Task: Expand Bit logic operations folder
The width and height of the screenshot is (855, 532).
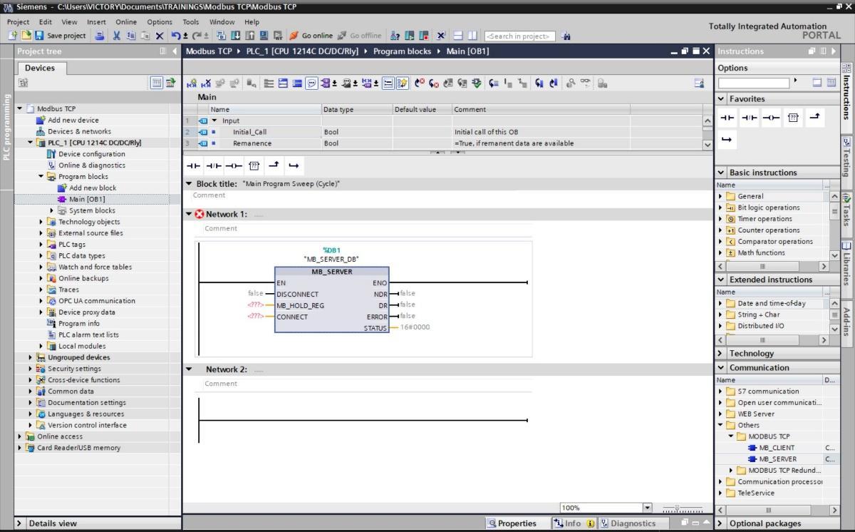Action: point(720,208)
